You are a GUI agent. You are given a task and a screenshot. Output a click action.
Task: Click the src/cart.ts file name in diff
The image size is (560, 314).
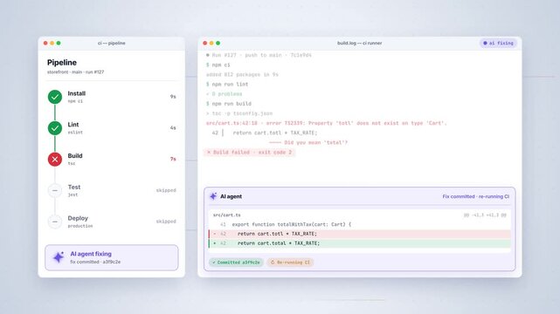[227, 215]
